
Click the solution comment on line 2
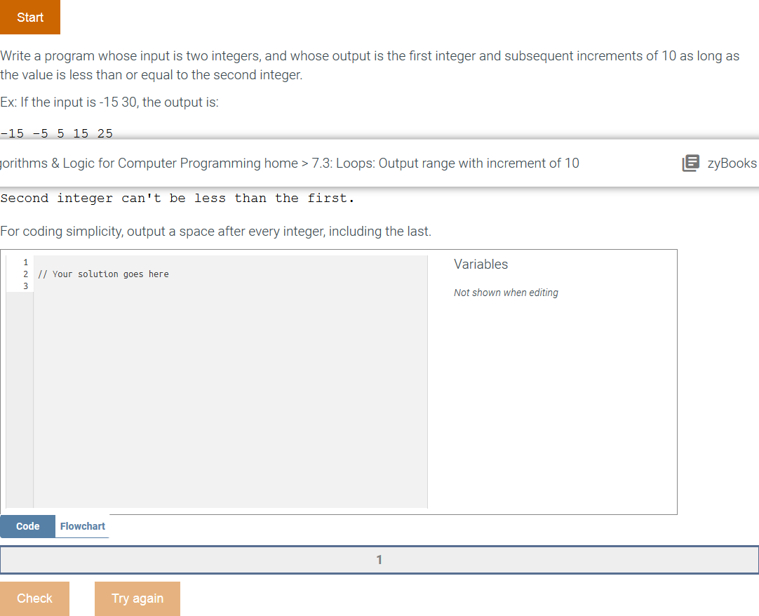103,274
